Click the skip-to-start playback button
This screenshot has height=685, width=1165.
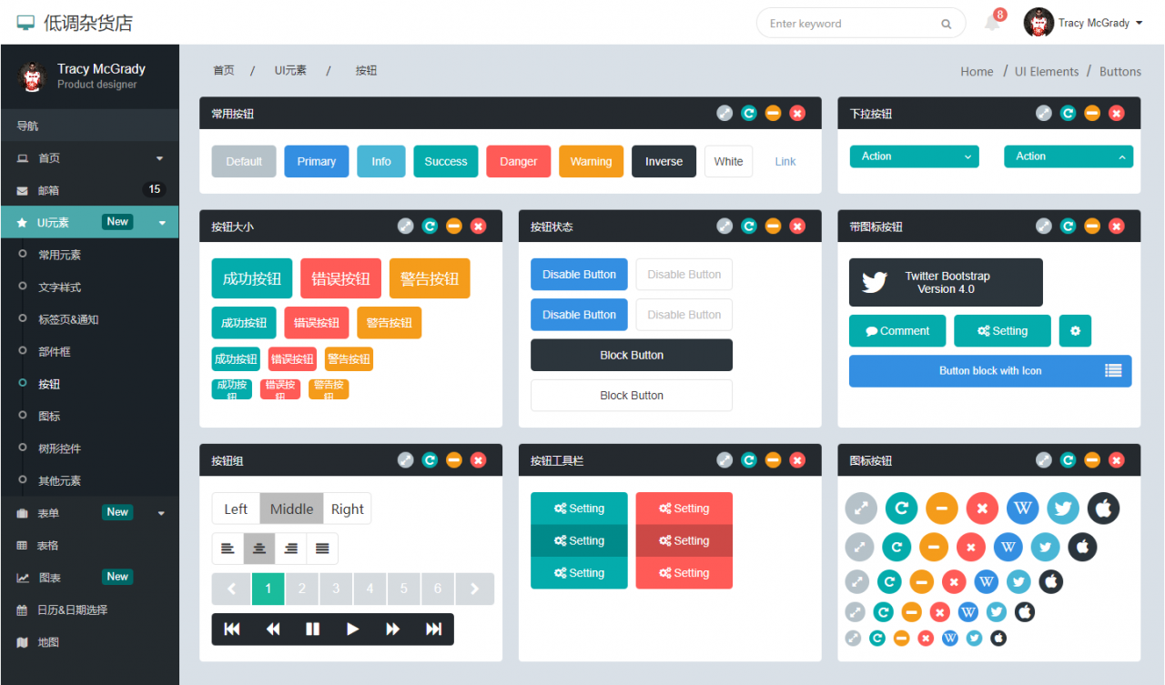pyautogui.click(x=232, y=629)
